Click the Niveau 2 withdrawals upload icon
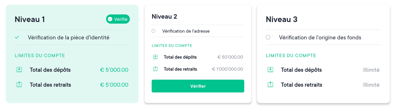This screenshot has width=396, height=111. click(x=155, y=69)
